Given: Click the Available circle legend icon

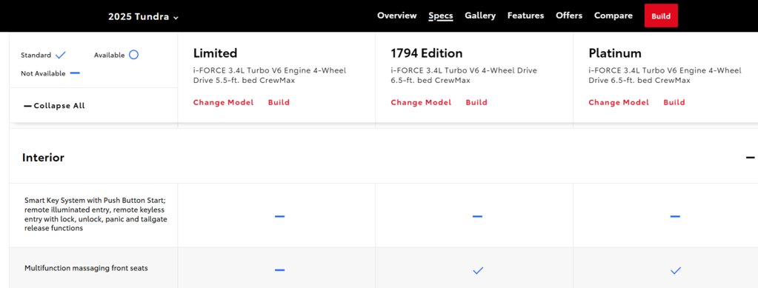Looking at the screenshot, I should pos(134,55).
